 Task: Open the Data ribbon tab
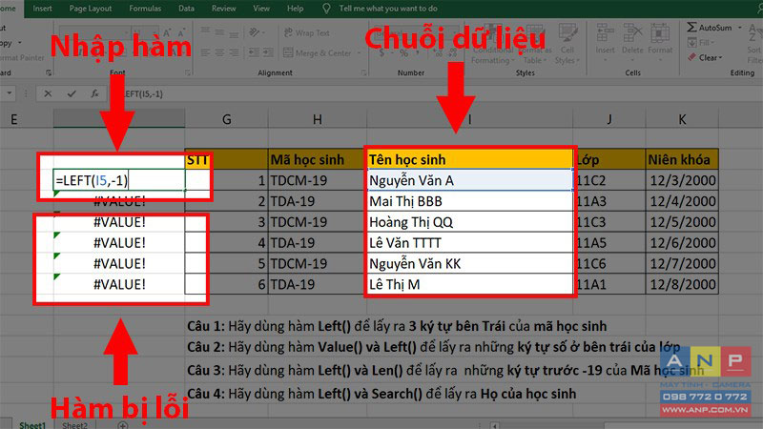coord(186,9)
